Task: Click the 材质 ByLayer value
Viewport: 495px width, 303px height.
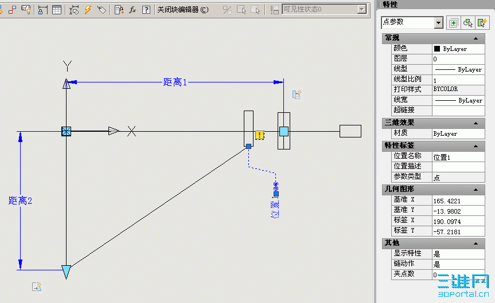Action: click(458, 133)
